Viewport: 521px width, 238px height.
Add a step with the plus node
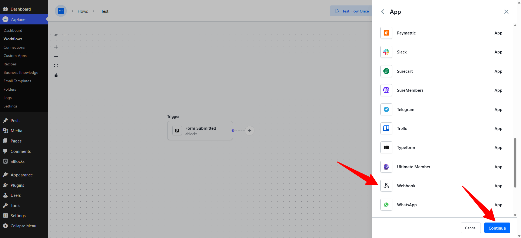click(250, 131)
